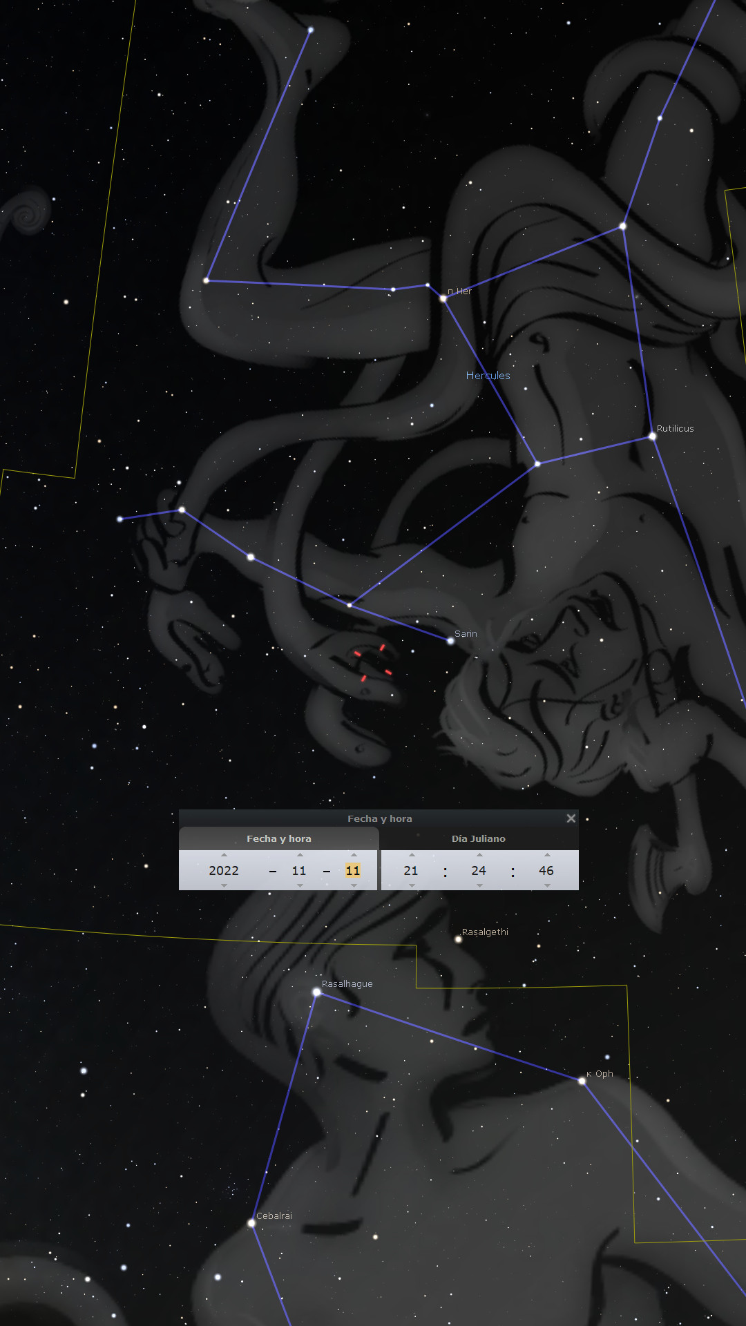Click the Hercules constellation label
This screenshot has height=1326, width=746.
tap(488, 376)
